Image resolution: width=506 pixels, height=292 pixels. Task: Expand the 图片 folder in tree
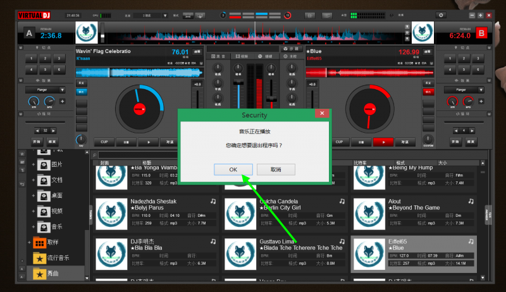pyautogui.click(x=34, y=164)
